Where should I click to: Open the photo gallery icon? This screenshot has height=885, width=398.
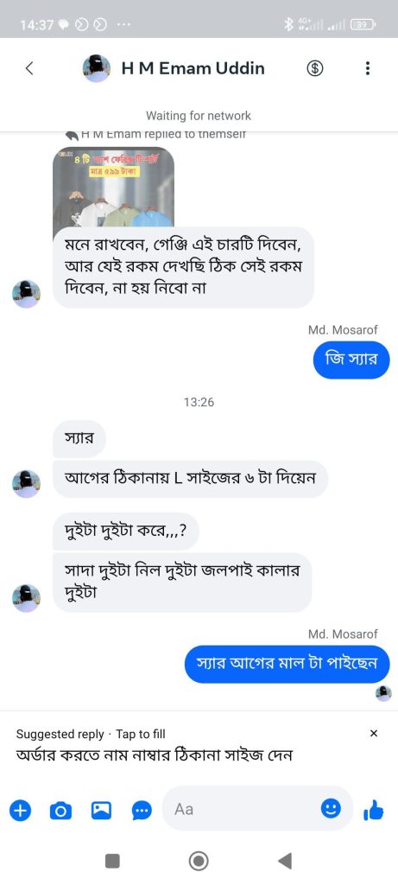coord(101,811)
